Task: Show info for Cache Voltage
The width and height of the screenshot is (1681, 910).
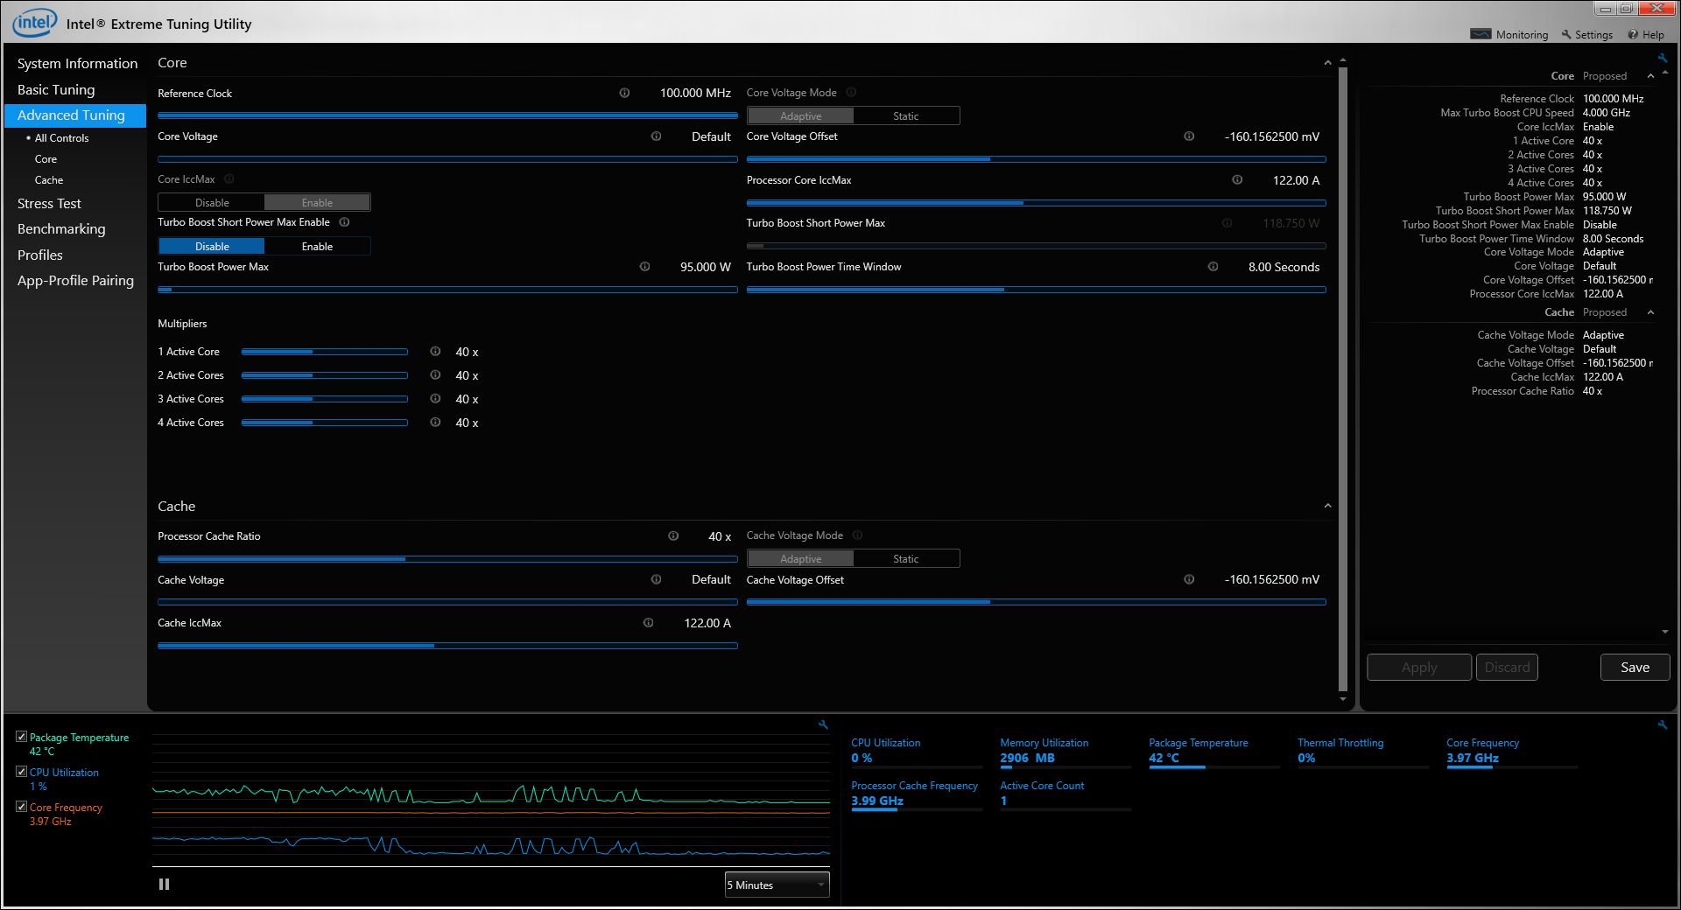Action: (656, 579)
